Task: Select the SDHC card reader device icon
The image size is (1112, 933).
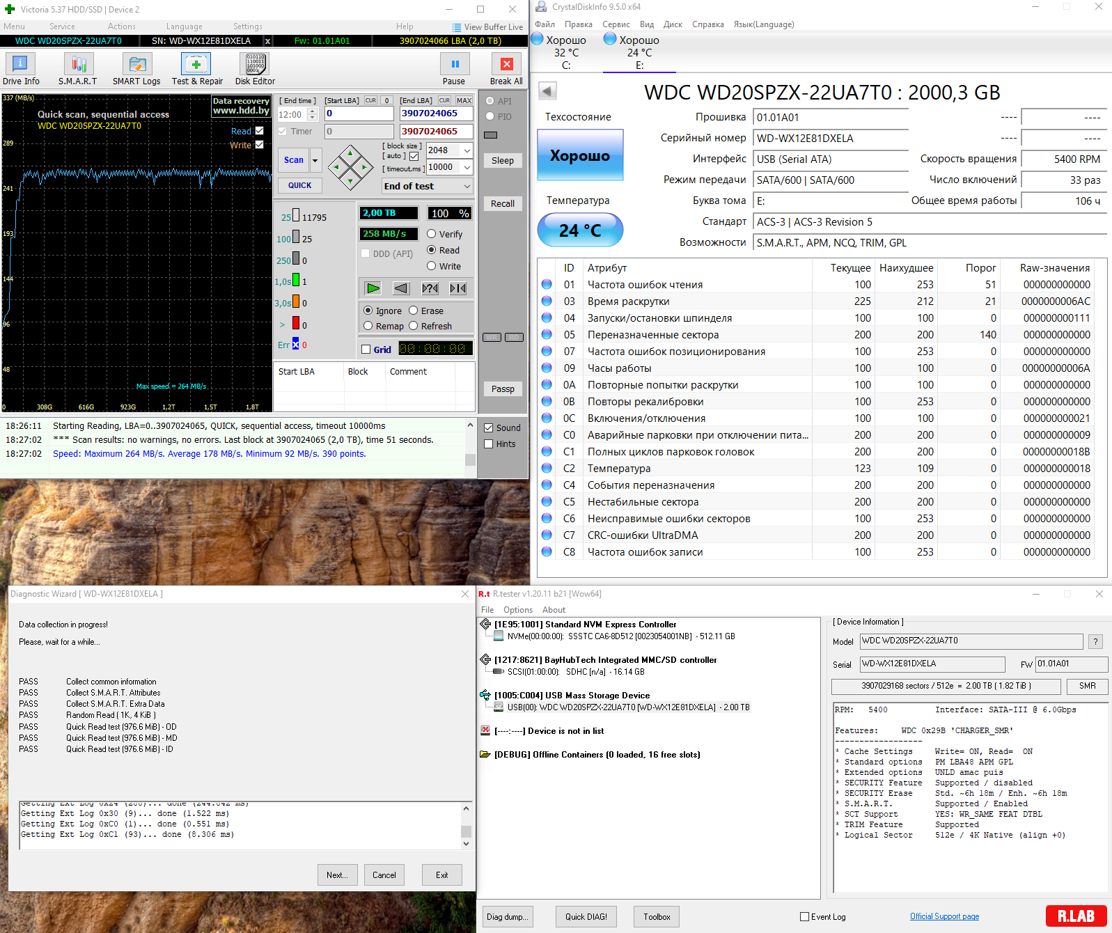Action: coord(499,672)
